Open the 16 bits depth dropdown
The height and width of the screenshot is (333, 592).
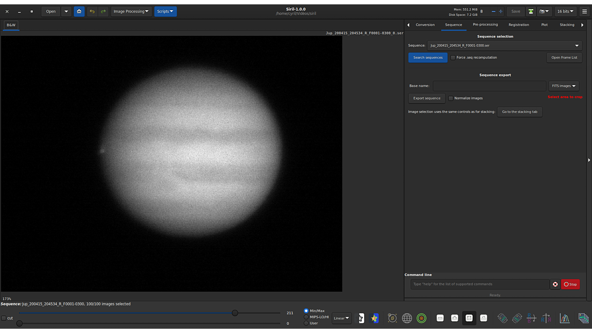(x=565, y=11)
